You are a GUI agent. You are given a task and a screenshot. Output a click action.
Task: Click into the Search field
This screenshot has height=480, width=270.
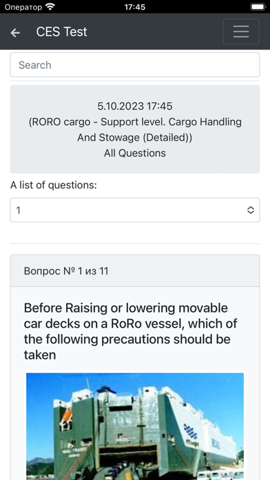coord(135,65)
